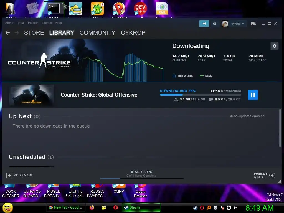
Task: Click the friends chat plus bubble icon
Action: pos(272,175)
